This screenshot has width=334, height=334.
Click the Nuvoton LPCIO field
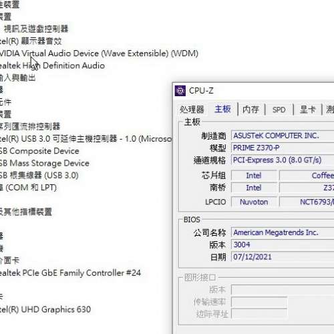(x=254, y=202)
